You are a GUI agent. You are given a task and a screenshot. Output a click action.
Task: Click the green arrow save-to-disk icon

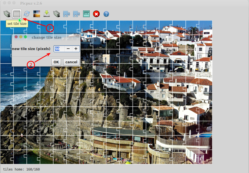pos(47,14)
